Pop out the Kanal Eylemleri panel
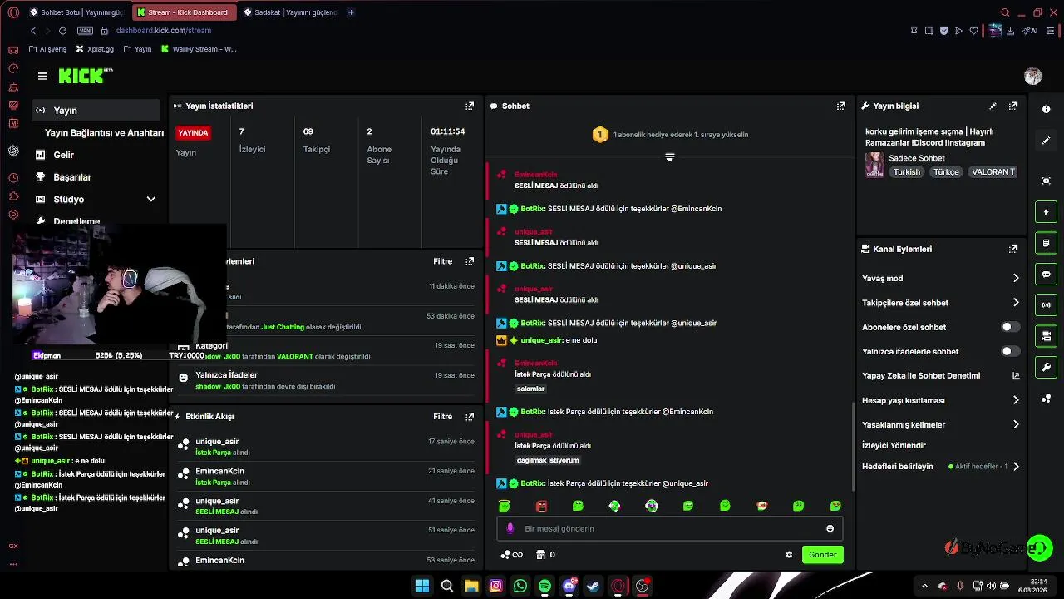The image size is (1064, 599). coord(1012,249)
